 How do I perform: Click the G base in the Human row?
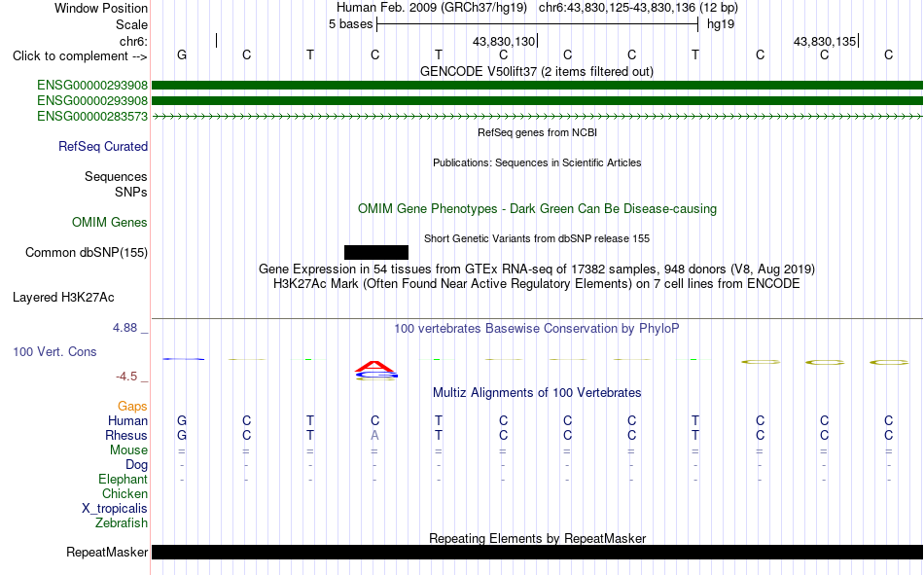point(182,420)
